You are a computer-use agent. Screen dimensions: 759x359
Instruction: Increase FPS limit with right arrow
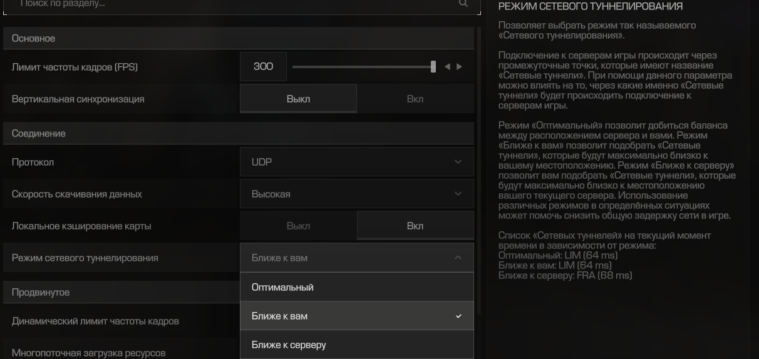tap(460, 67)
